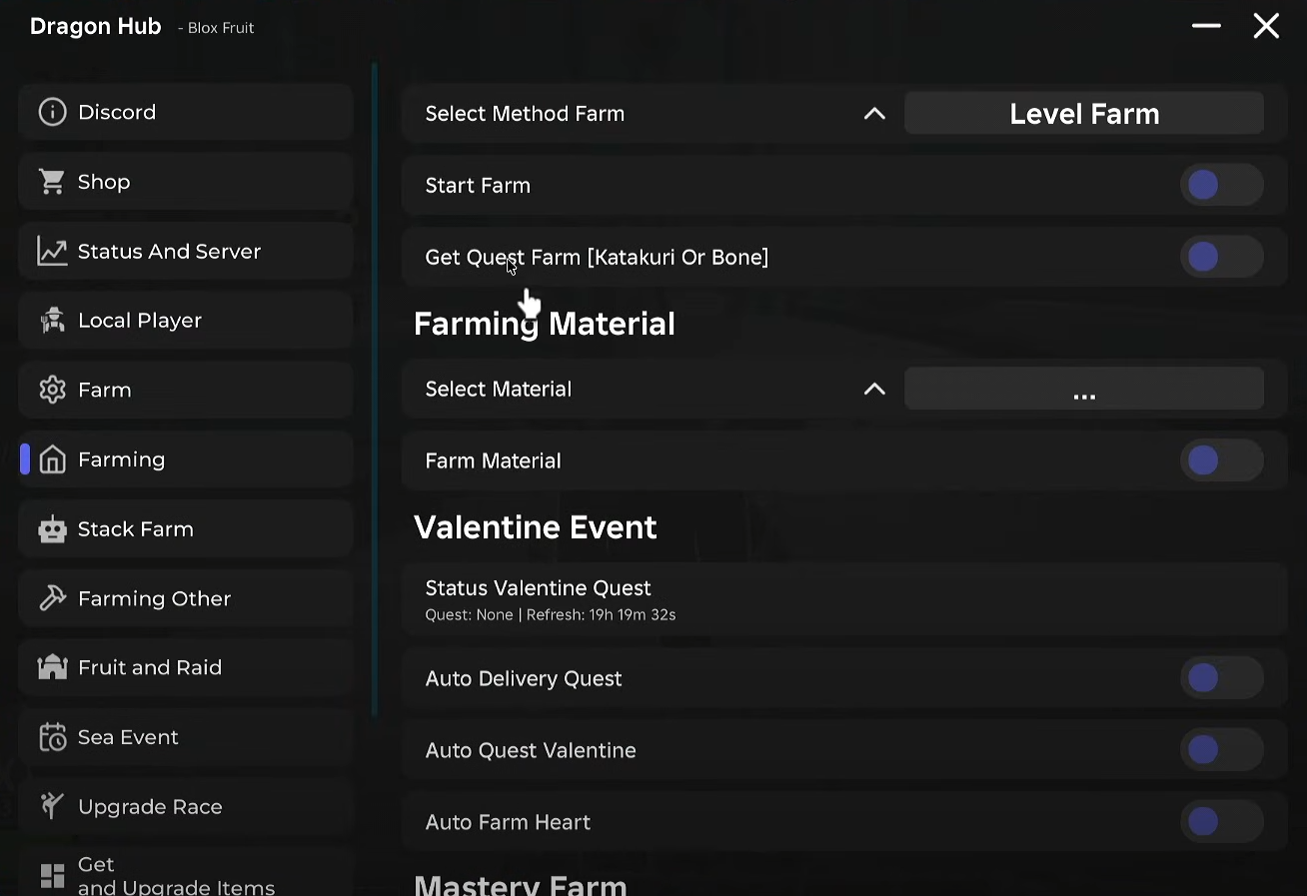Click the Status Valentine Quest panel
Screen dimensions: 1307x896
pos(843,599)
